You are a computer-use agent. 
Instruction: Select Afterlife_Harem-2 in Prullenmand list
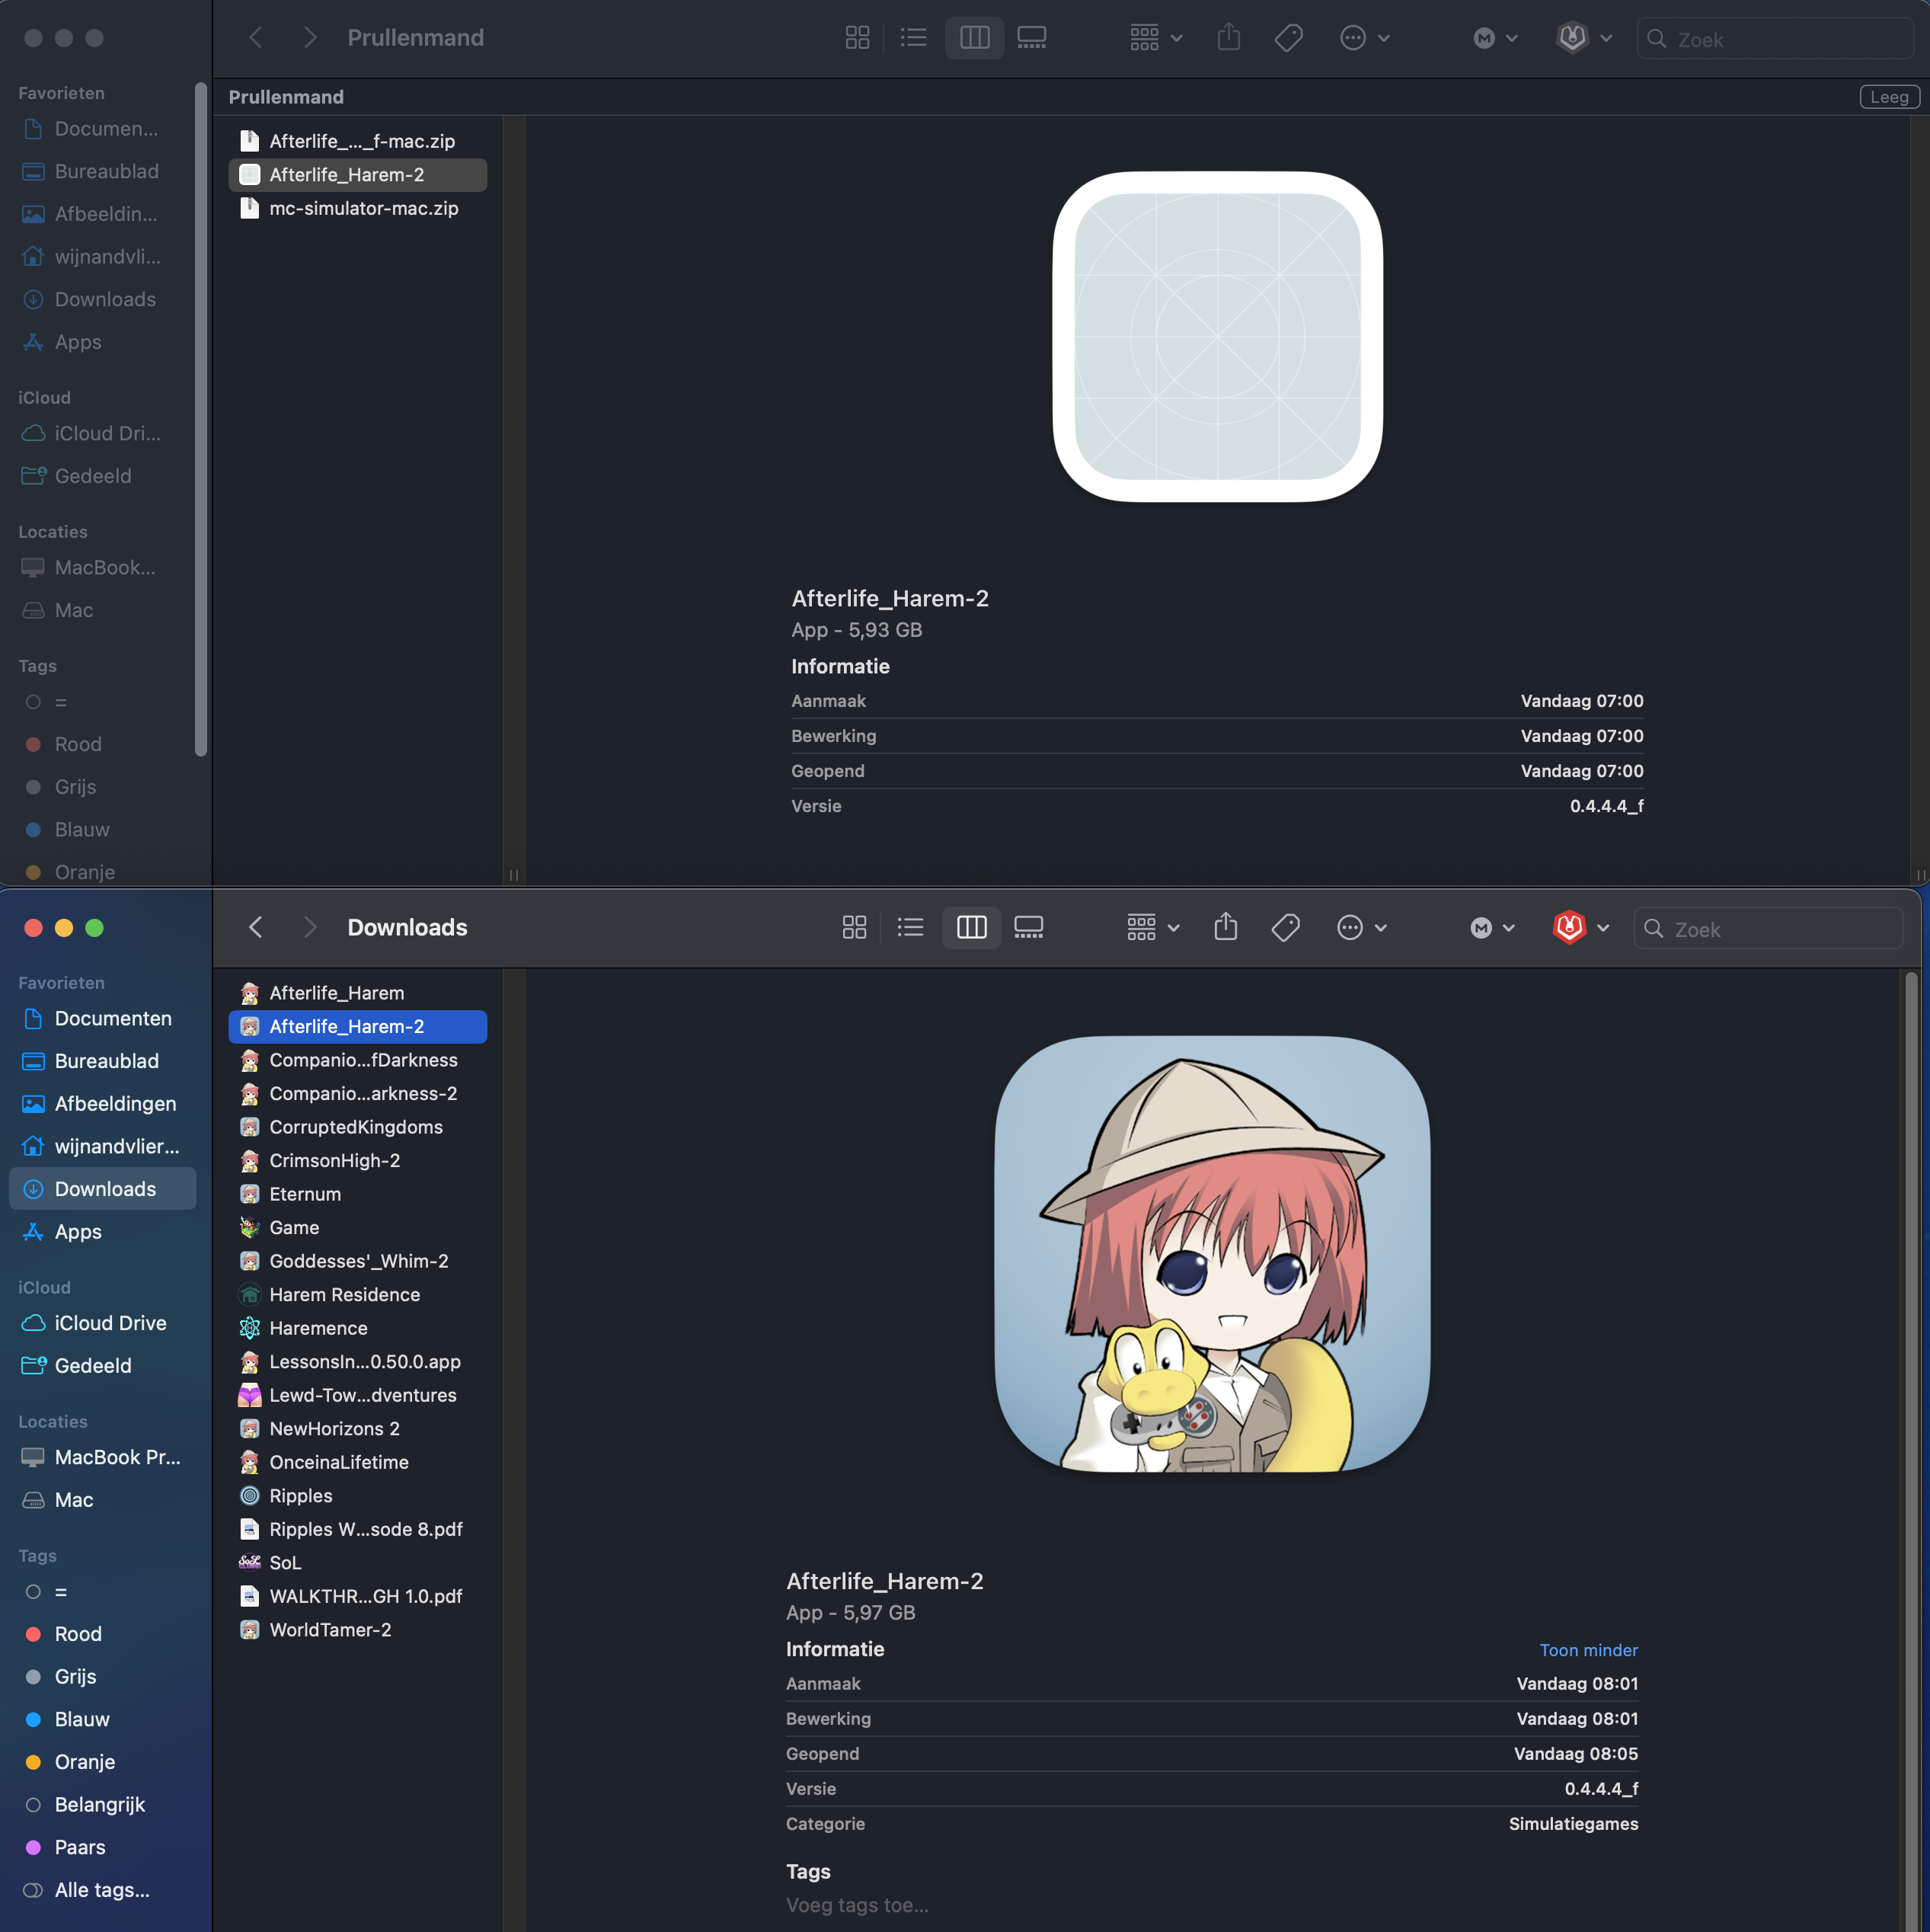click(x=358, y=175)
